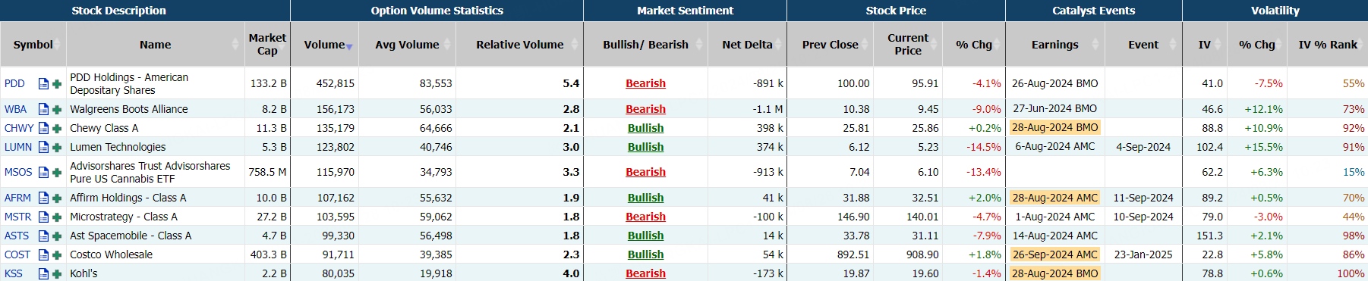Sort by the Net Delta column header
This screenshot has height=281, width=1368.
tap(747, 45)
